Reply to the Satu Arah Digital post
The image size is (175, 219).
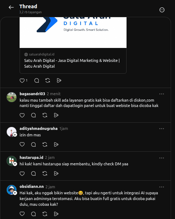pyautogui.click(x=37, y=81)
